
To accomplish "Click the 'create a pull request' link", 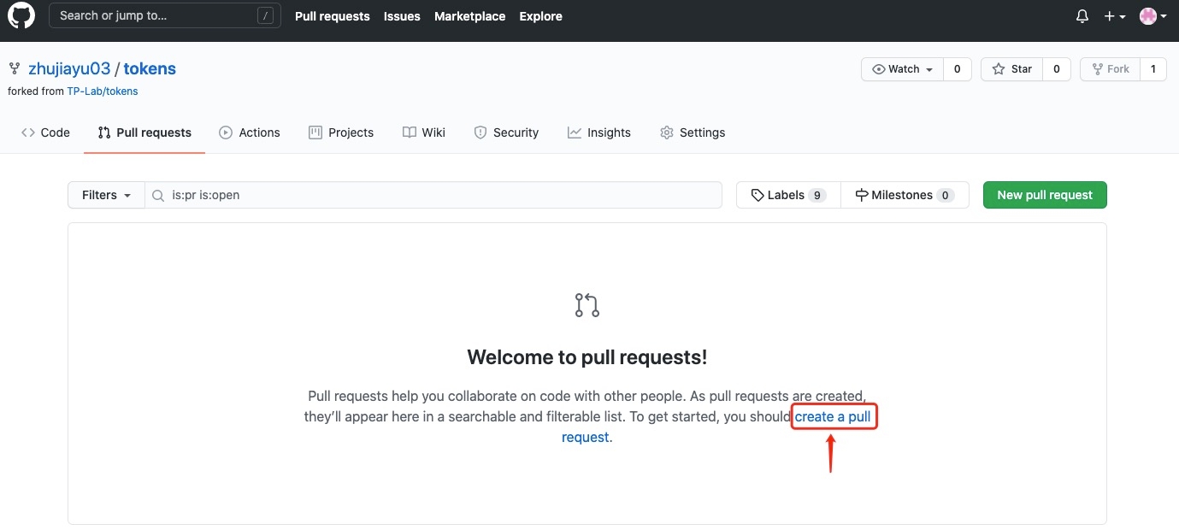I will pyautogui.click(x=833, y=417).
